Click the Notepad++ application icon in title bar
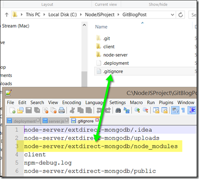The image size is (199, 179). click(8, 92)
